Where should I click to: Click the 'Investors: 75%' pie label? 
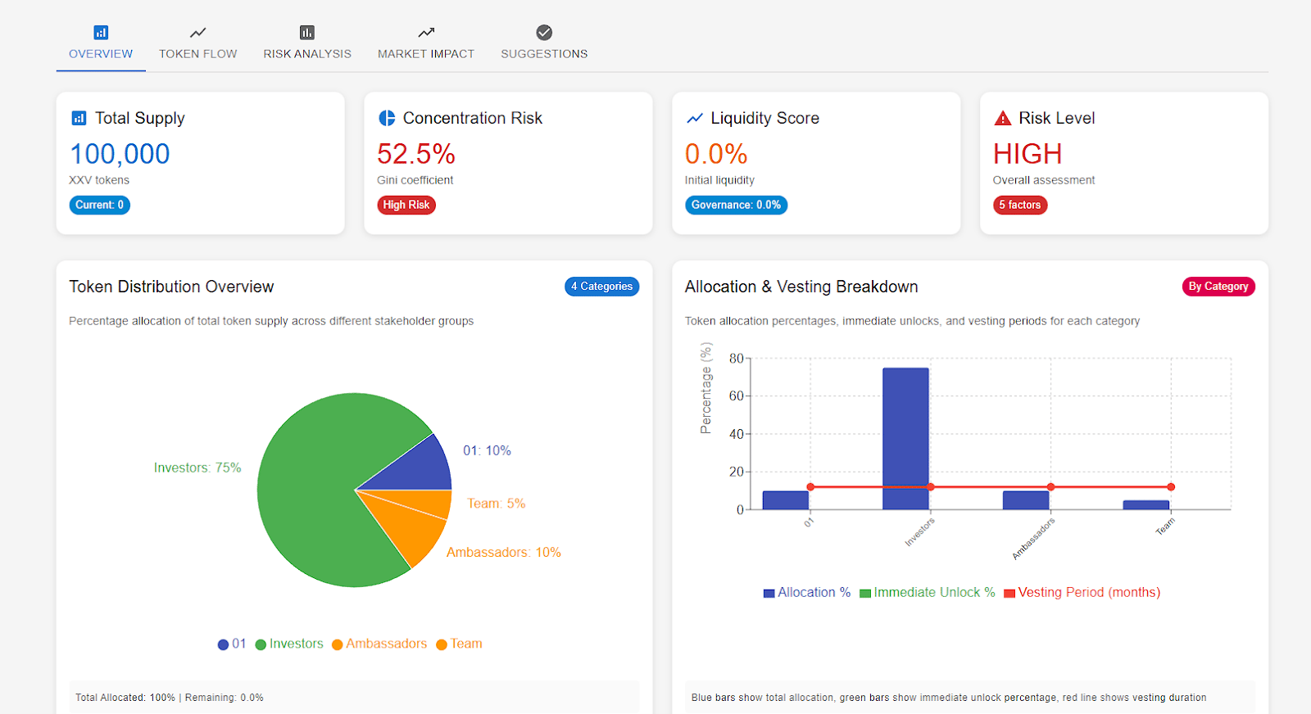[x=197, y=468]
